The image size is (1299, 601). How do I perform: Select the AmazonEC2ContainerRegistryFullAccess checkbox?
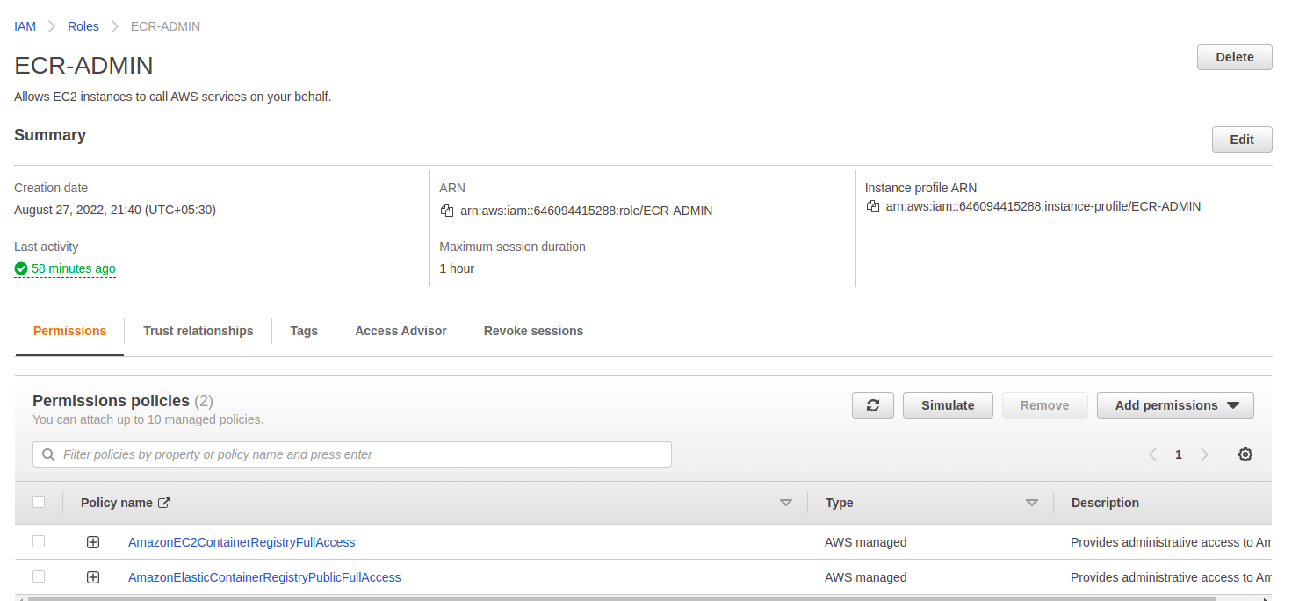point(39,541)
